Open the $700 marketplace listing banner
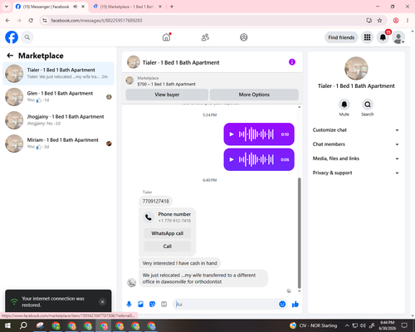415x332 pixels. pyautogui.click(x=212, y=81)
